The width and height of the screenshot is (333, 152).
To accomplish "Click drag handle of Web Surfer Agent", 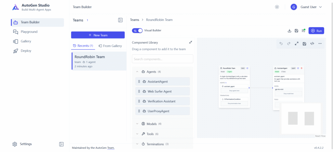I will pos(139,91).
